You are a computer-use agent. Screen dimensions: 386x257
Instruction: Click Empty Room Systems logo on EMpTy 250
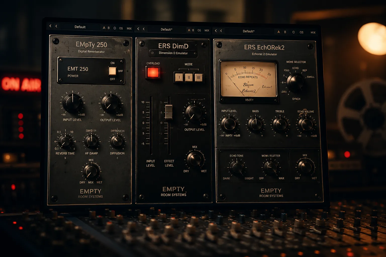coord(90,193)
